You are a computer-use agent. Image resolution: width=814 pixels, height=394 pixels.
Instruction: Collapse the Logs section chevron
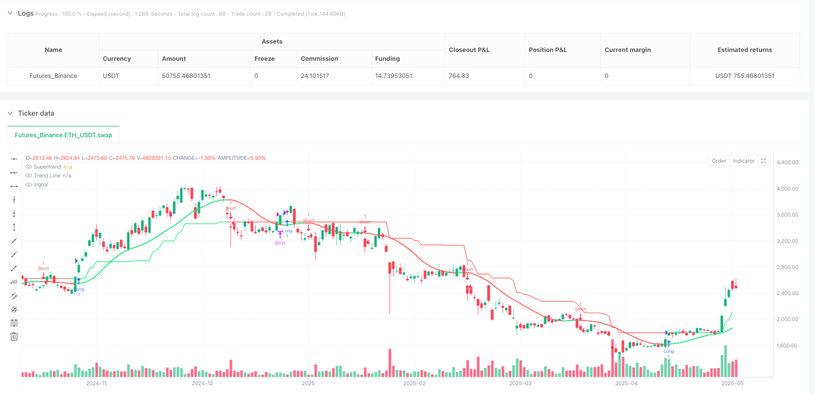pos(10,13)
